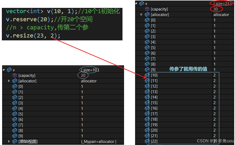Image resolution: width=235 pixels, height=145 pixels.
Task: Click the value 2 in row [10]
Action: tap(215, 75)
